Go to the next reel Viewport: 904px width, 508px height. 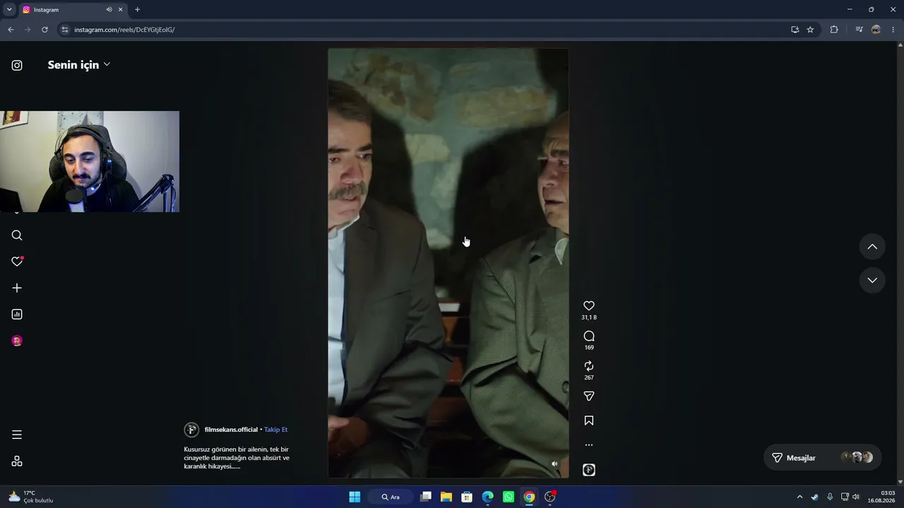tap(872, 280)
